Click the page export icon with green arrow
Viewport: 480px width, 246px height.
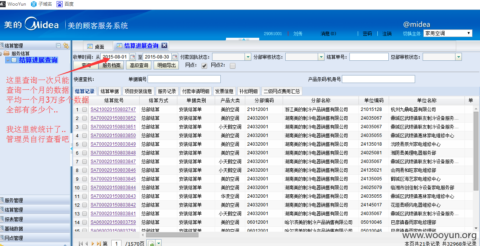pyautogui.click(x=152, y=244)
